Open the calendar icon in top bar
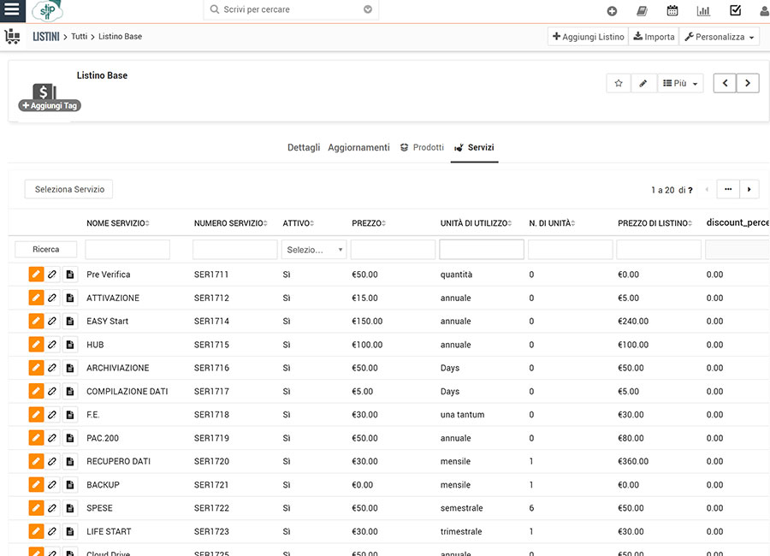The width and height of the screenshot is (770, 556). (x=672, y=11)
